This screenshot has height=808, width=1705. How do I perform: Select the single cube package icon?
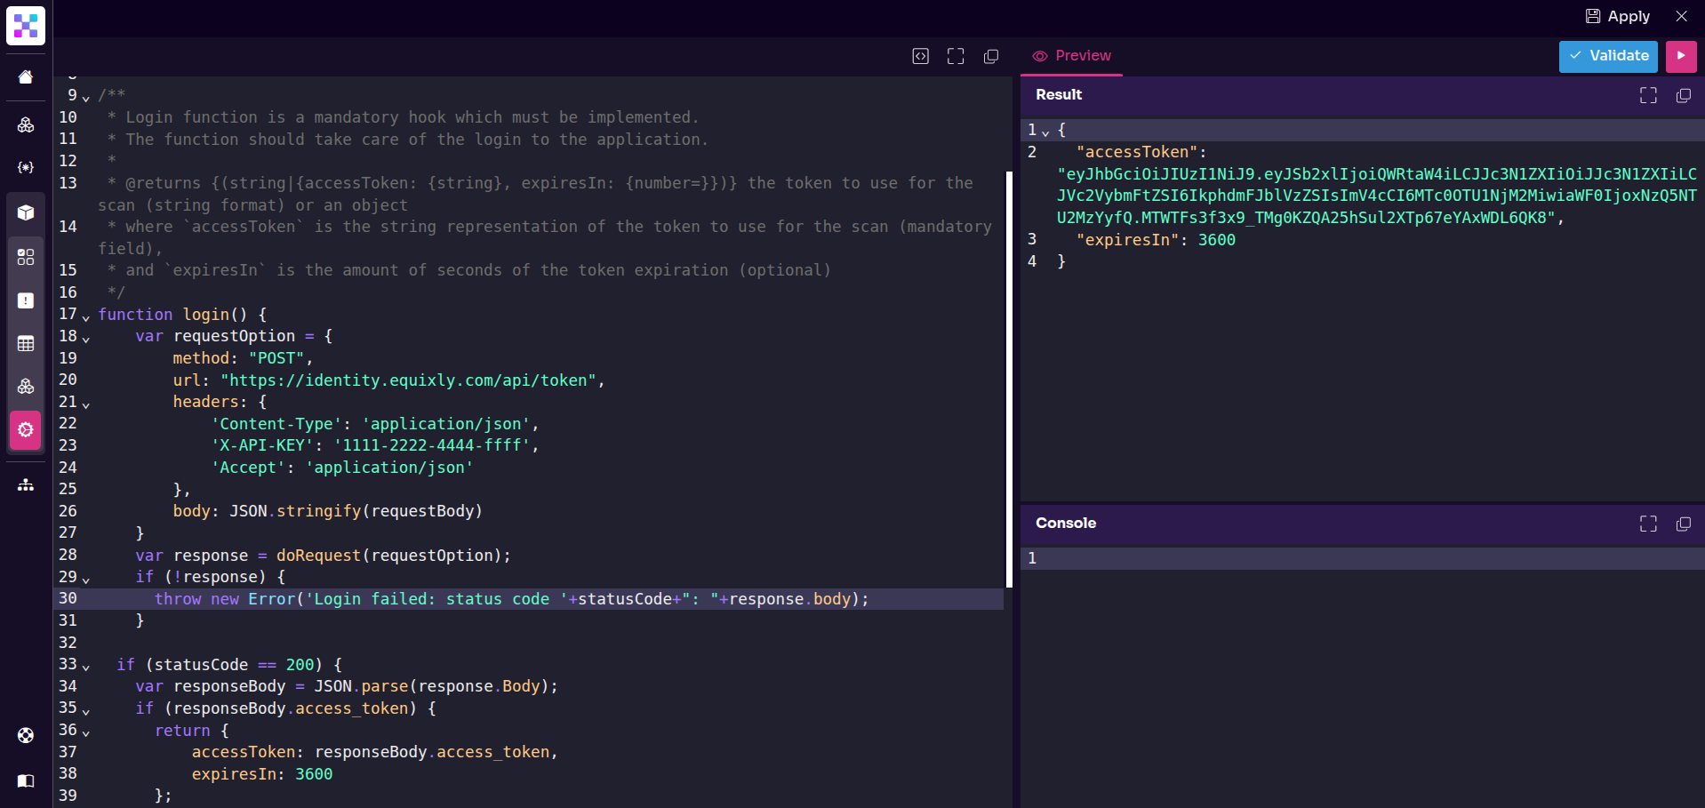[26, 212]
